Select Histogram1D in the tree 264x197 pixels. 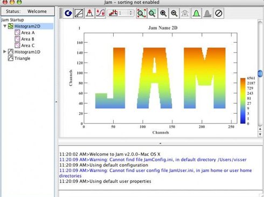pos(27,52)
